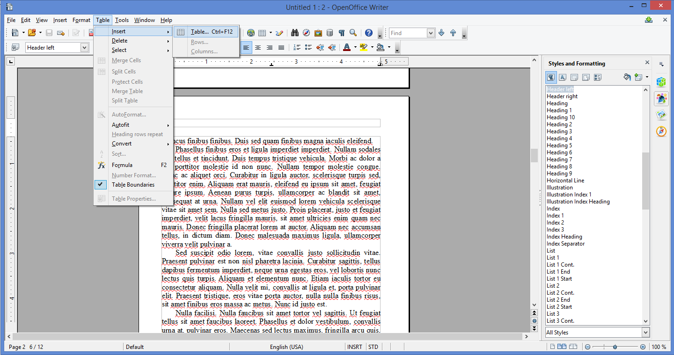This screenshot has width=674, height=355.
Task: Open Find & Replace binoculars icon
Action: tap(295, 33)
